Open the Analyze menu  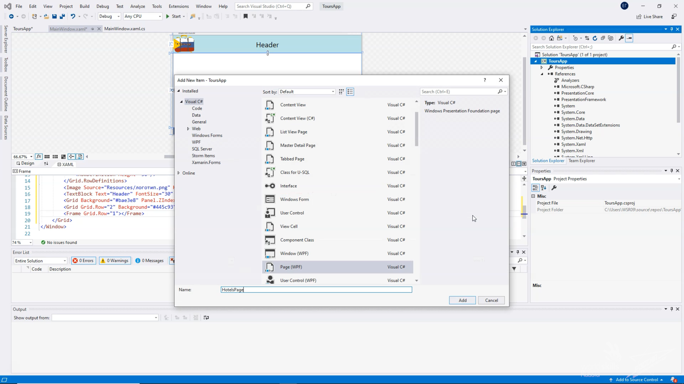tap(138, 6)
